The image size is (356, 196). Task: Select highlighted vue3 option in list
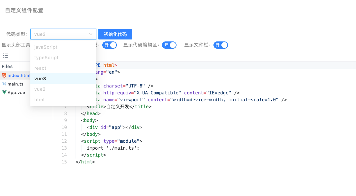(63, 79)
